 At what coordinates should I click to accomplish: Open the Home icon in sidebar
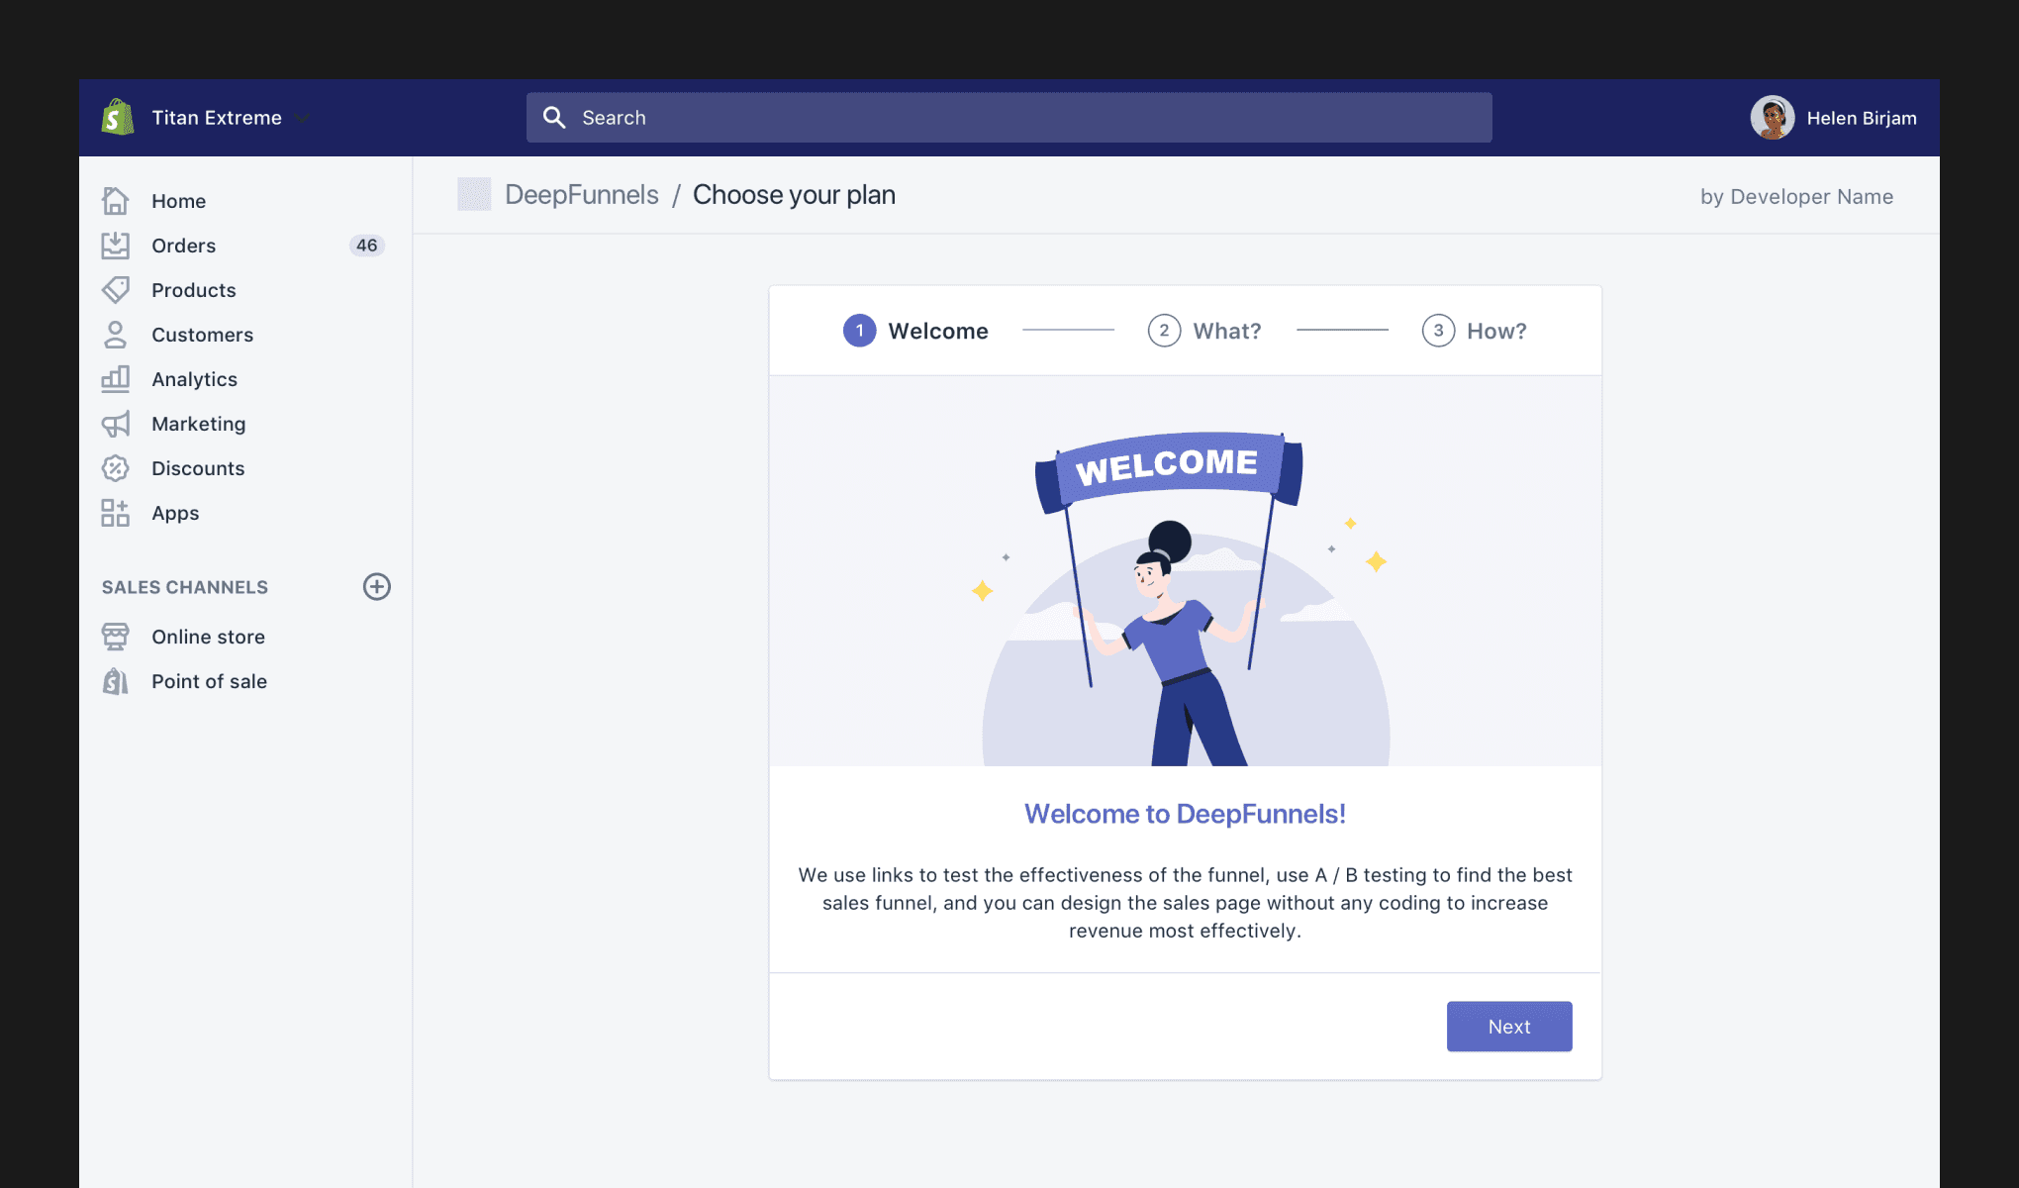click(x=116, y=201)
